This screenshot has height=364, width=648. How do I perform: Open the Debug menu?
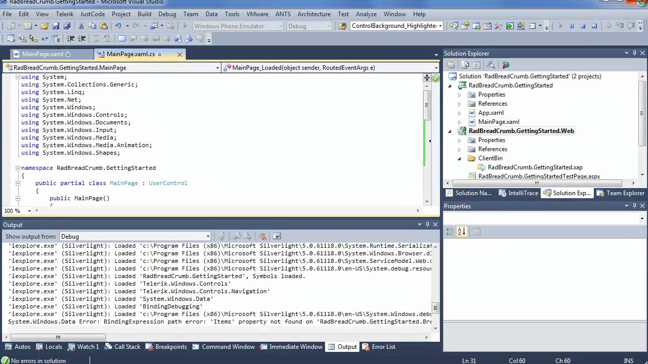click(x=167, y=14)
